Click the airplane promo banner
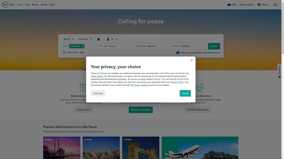 pos(200,148)
